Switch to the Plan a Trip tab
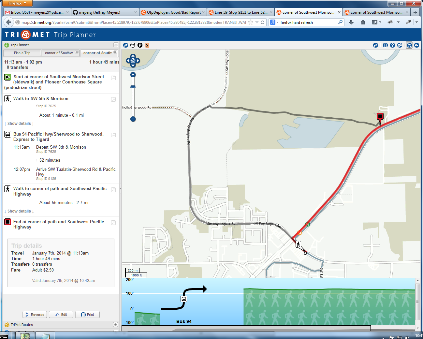423x339 pixels. tap(22, 53)
